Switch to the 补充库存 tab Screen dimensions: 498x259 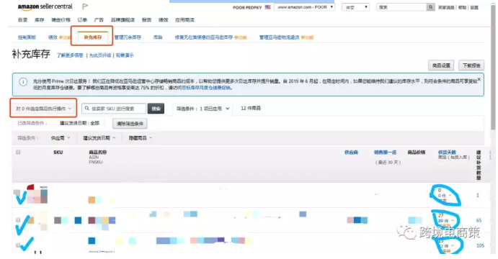pyautogui.click(x=93, y=37)
